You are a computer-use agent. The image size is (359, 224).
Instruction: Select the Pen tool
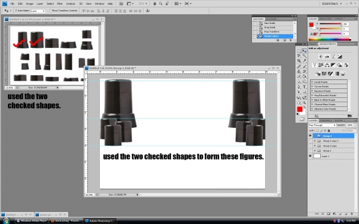pos(299,87)
